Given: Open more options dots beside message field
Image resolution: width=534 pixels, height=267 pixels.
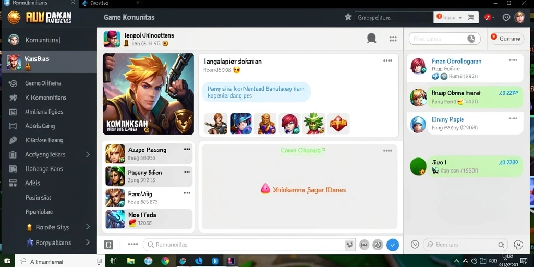Looking at the screenshot, I should click(x=133, y=244).
